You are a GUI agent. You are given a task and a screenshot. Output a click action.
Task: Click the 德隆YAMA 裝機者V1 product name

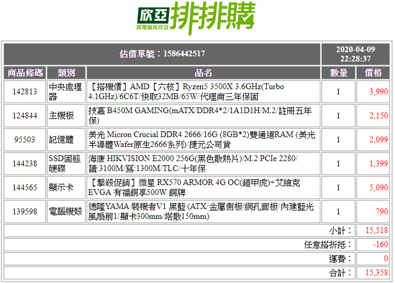point(201,212)
